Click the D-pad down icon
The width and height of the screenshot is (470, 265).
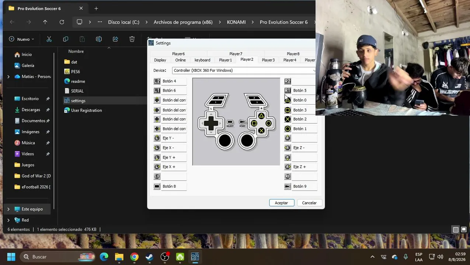point(157,119)
